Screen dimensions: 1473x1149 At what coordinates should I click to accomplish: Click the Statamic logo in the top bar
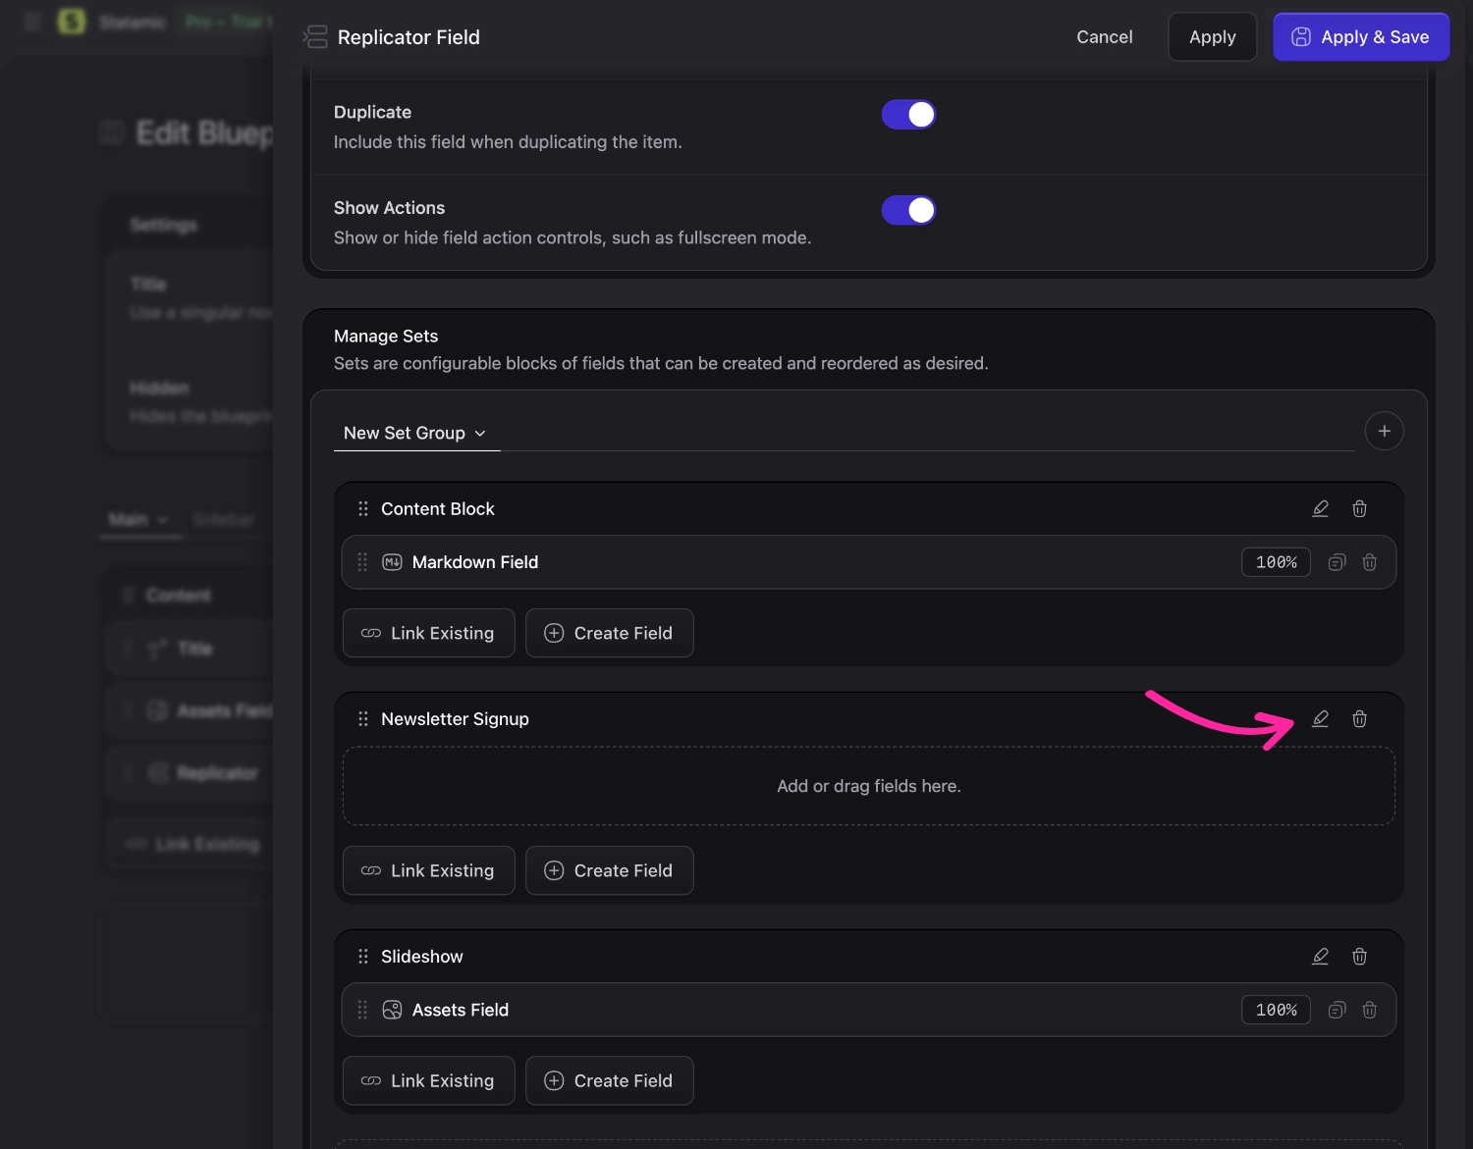click(x=70, y=21)
